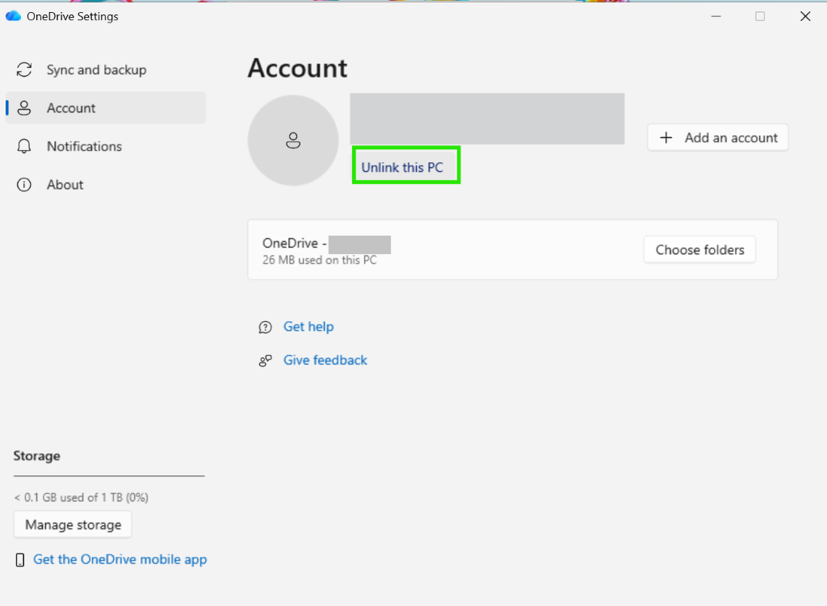Click the Unlink this PC link

click(x=402, y=168)
